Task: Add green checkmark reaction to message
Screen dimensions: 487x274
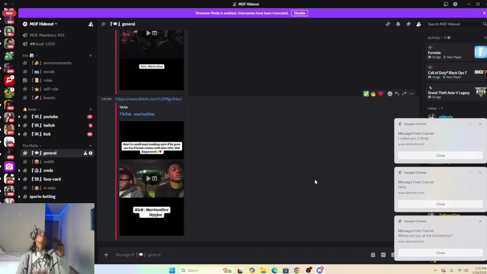Action: (x=366, y=94)
